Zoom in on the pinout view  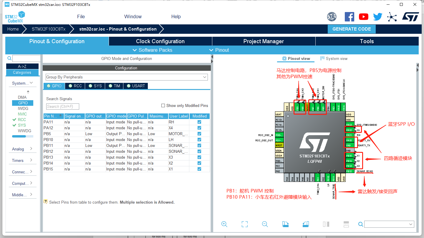point(224,224)
